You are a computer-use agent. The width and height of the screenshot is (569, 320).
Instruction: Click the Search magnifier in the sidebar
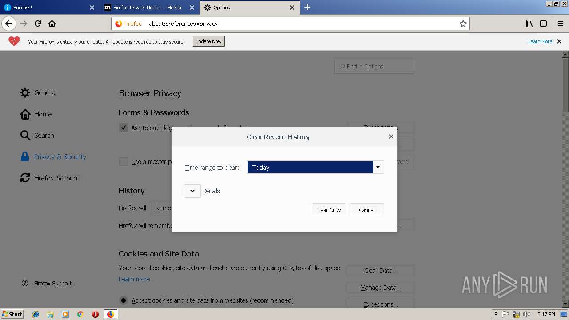click(x=25, y=135)
